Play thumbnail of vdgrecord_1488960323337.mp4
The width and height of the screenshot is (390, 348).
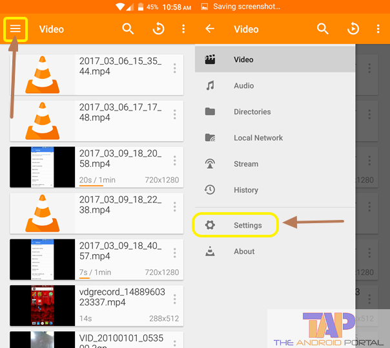coord(42,305)
